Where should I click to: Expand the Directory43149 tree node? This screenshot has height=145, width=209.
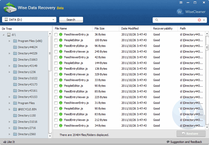click(x=9, y=66)
